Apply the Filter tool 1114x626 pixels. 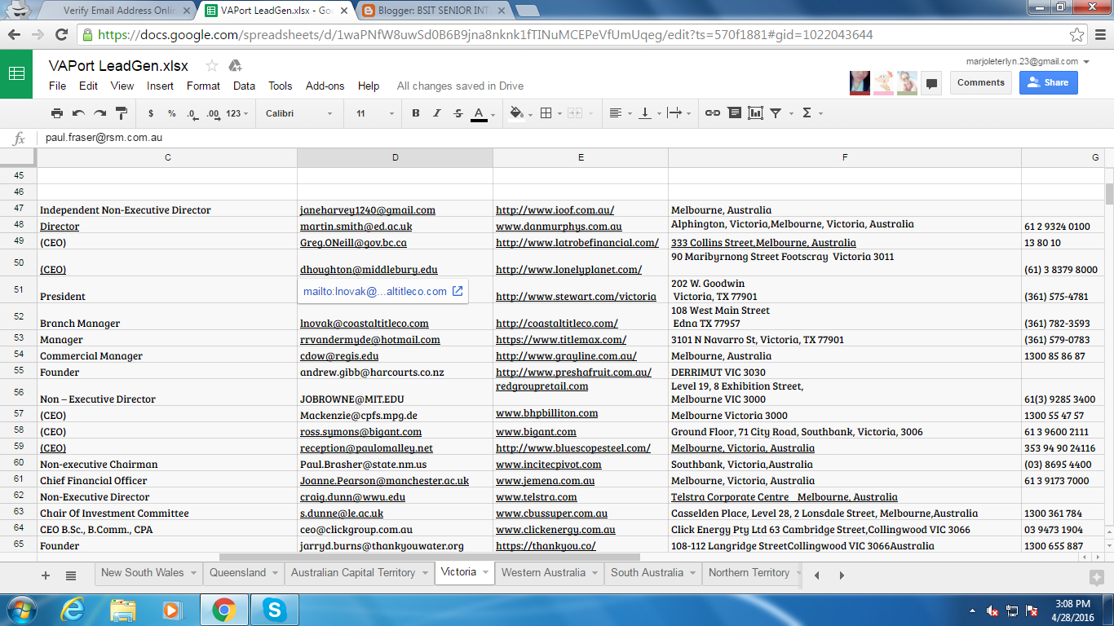(x=776, y=113)
